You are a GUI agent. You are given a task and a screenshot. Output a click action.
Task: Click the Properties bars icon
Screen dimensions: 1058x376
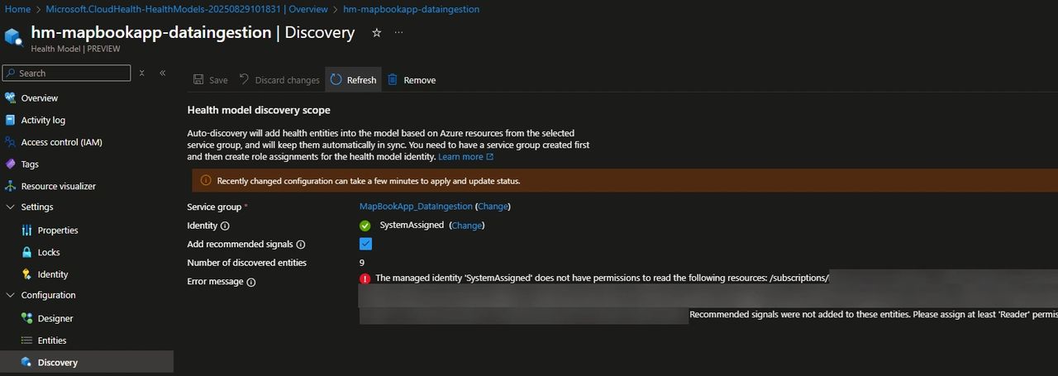(26, 230)
